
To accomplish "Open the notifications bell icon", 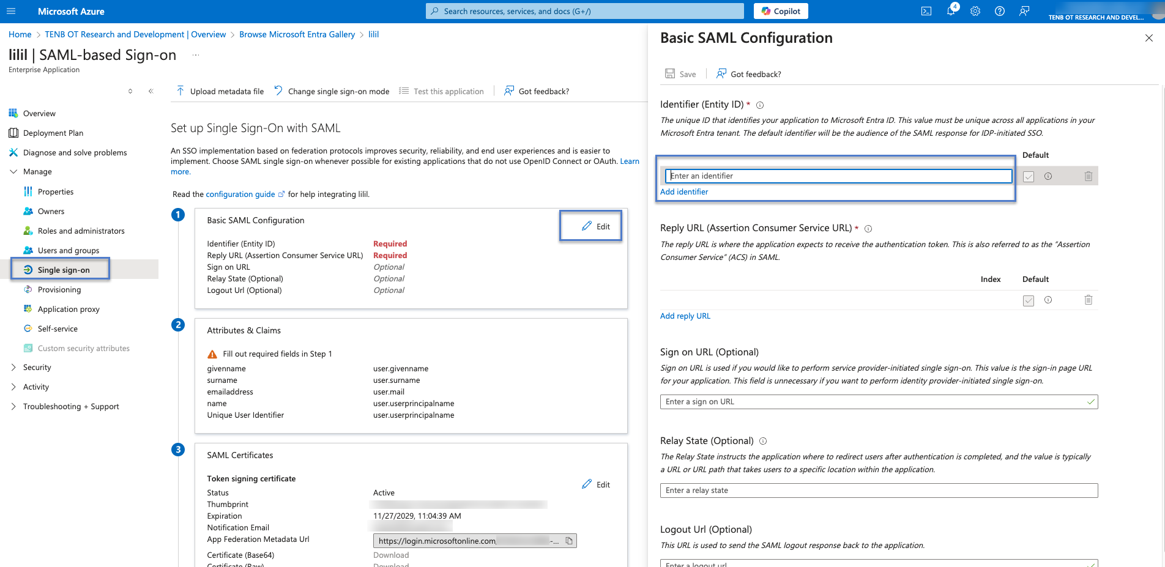I will pos(951,11).
